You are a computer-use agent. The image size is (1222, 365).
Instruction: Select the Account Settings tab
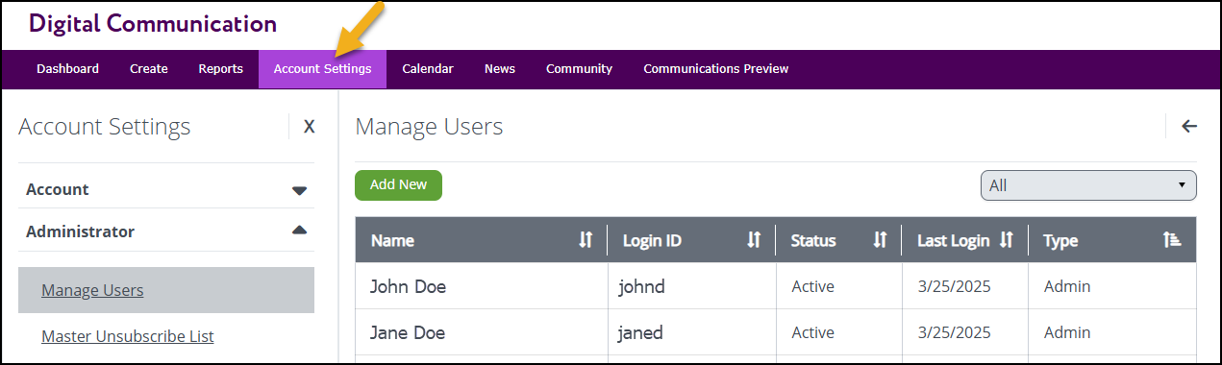pos(322,69)
